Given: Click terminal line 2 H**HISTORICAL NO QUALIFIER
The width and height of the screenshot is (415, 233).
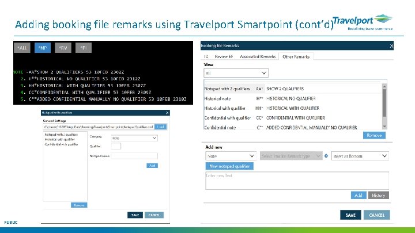Looking at the screenshot, I should pyautogui.click(x=81, y=79).
